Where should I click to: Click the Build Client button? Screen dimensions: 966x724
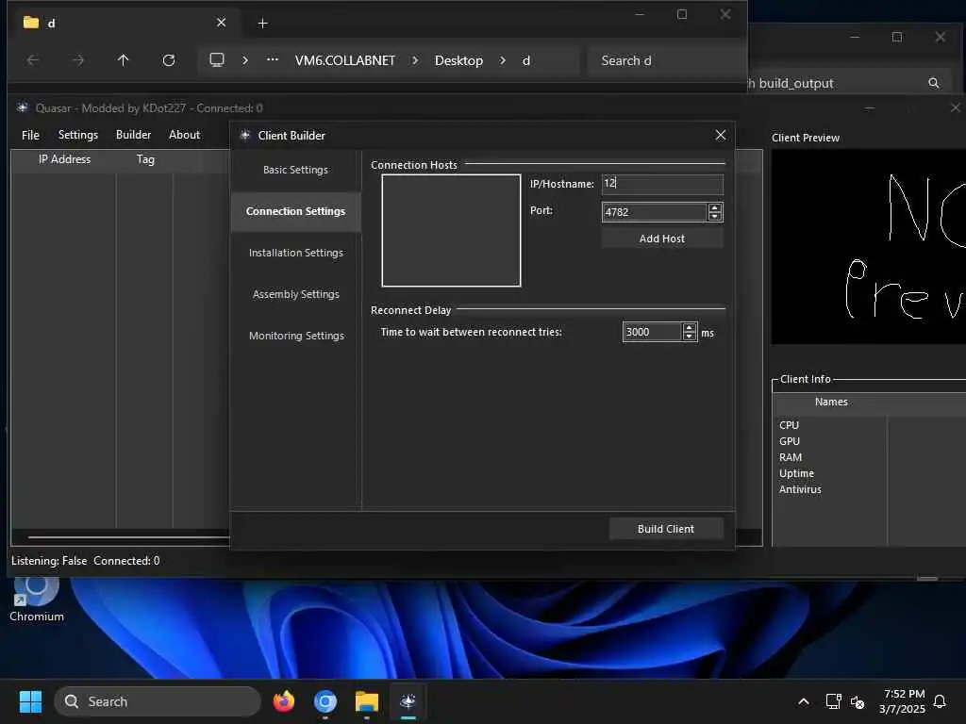coord(666,529)
